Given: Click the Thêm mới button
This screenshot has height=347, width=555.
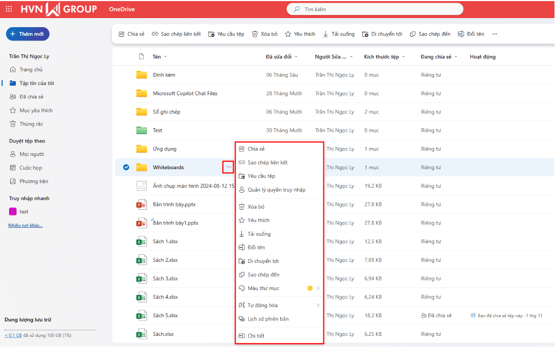Looking at the screenshot, I should pos(28,34).
